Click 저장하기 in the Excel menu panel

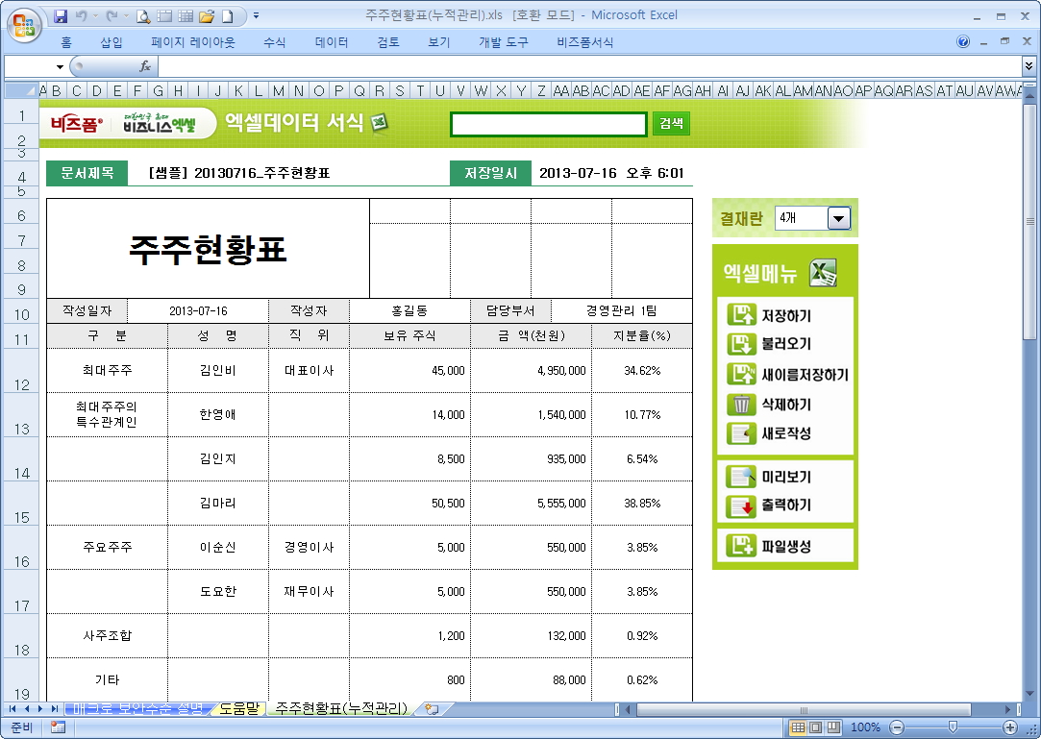pos(785,315)
